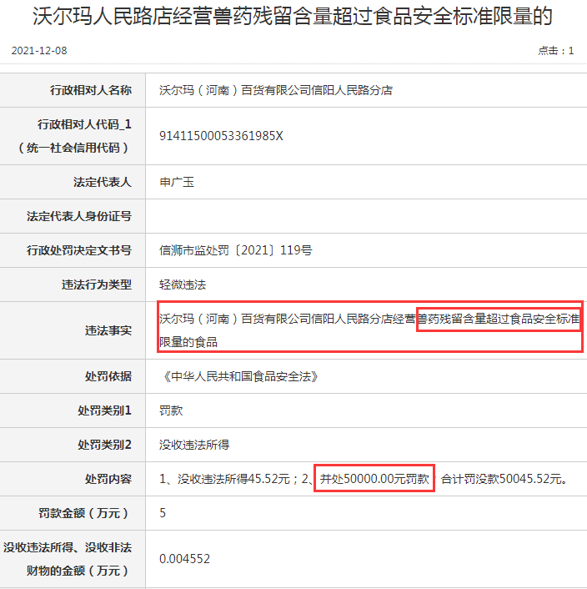Select the fine amount value 5
This screenshot has height=589, width=587.
(x=163, y=513)
